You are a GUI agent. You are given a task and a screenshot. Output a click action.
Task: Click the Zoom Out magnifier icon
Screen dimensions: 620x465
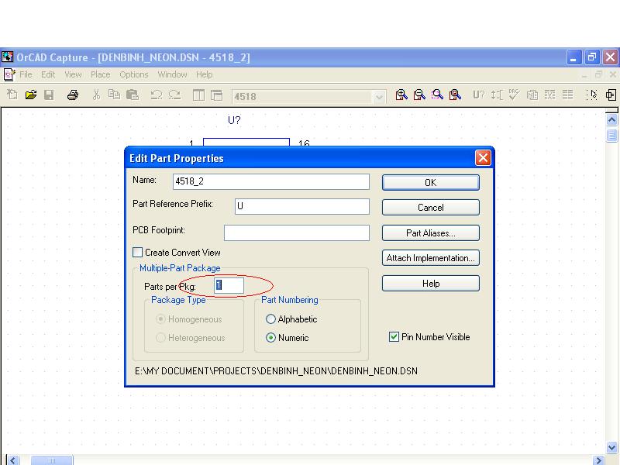click(419, 95)
